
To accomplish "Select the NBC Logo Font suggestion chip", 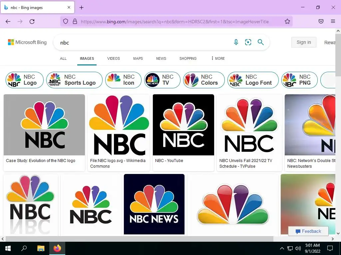I will point(253,80).
